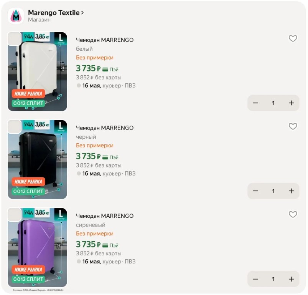Decrease quantity of white suitcase

(x=255, y=103)
